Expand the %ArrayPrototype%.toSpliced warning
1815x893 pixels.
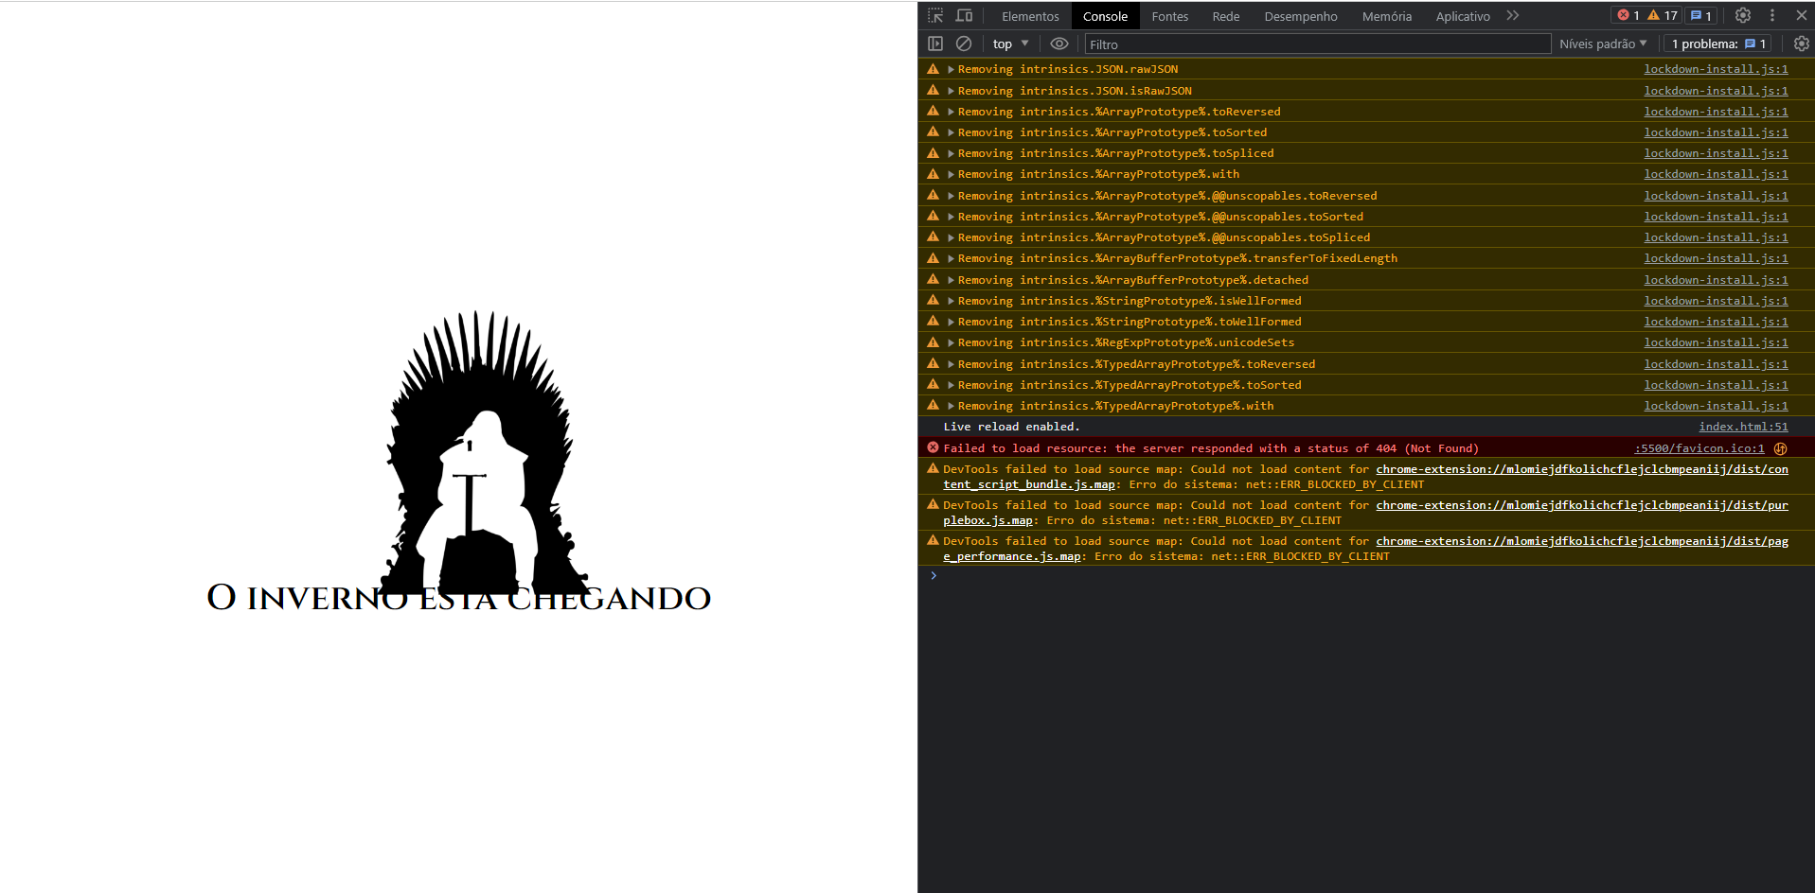pyautogui.click(x=951, y=153)
